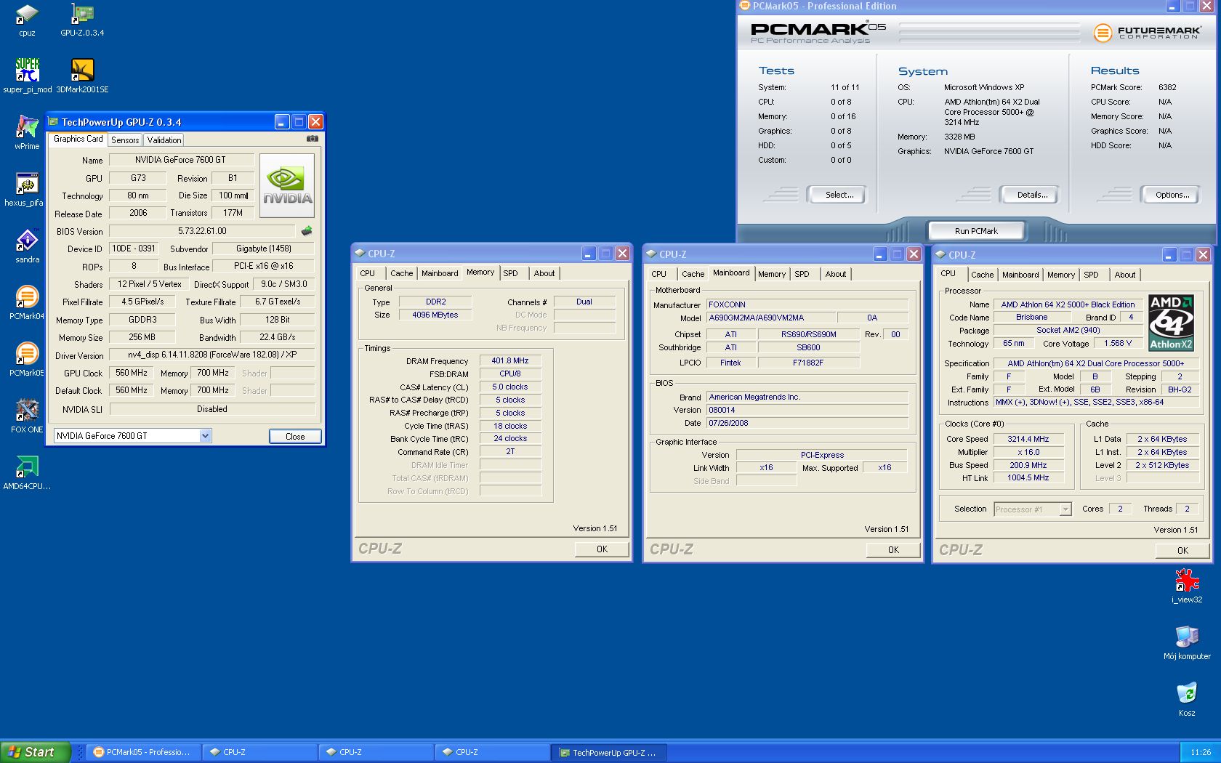
Task: Select the PCMark05 desktop icon
Action: pyautogui.click(x=27, y=359)
